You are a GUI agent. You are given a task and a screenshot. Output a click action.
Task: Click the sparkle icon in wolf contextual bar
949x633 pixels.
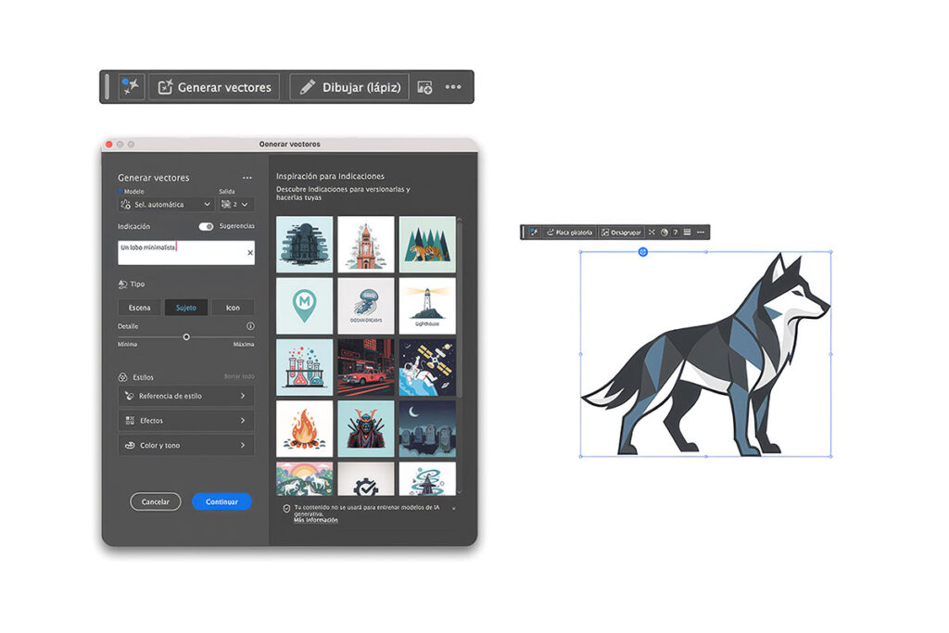tap(534, 233)
